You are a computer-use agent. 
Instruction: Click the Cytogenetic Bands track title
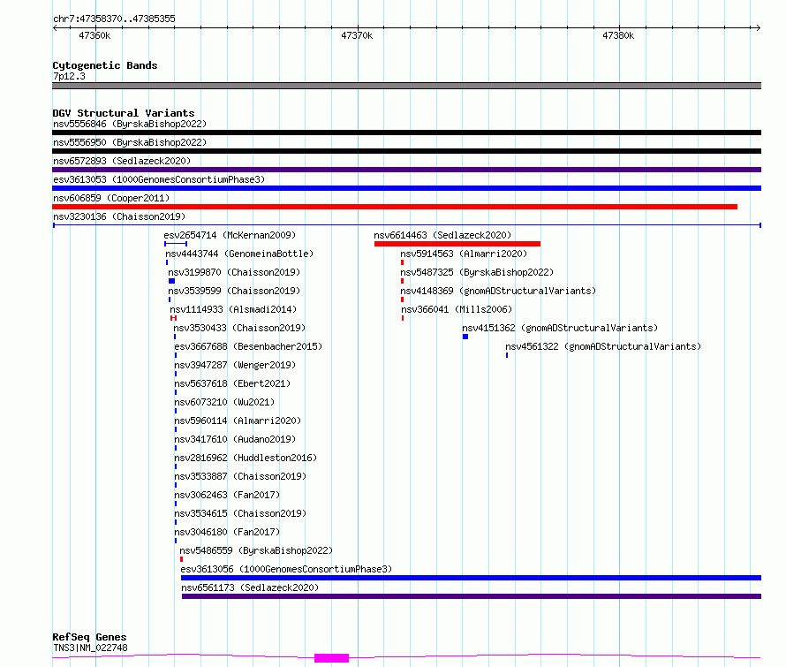(105, 65)
